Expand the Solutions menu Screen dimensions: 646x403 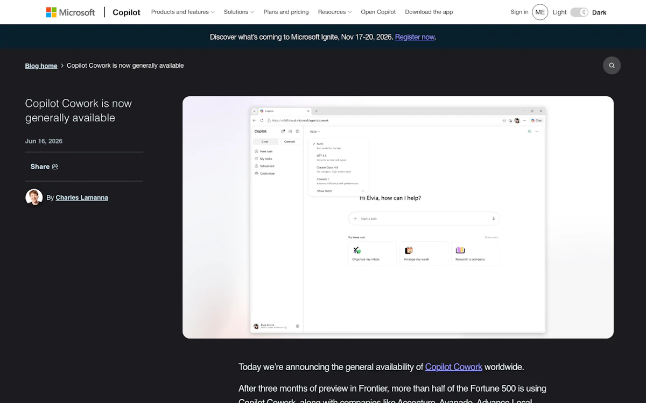(x=239, y=12)
